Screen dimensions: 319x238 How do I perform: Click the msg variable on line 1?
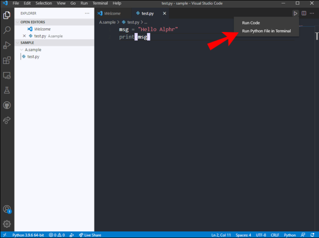click(124, 30)
